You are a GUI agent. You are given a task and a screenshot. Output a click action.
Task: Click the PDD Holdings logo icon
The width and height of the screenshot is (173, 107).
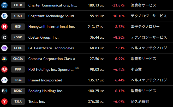point(4,69)
